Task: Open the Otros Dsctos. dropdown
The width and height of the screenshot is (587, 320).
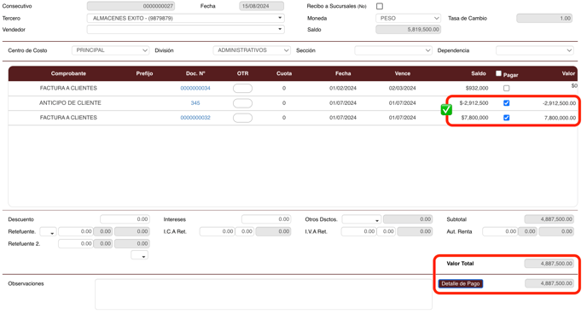Action: click(361, 219)
